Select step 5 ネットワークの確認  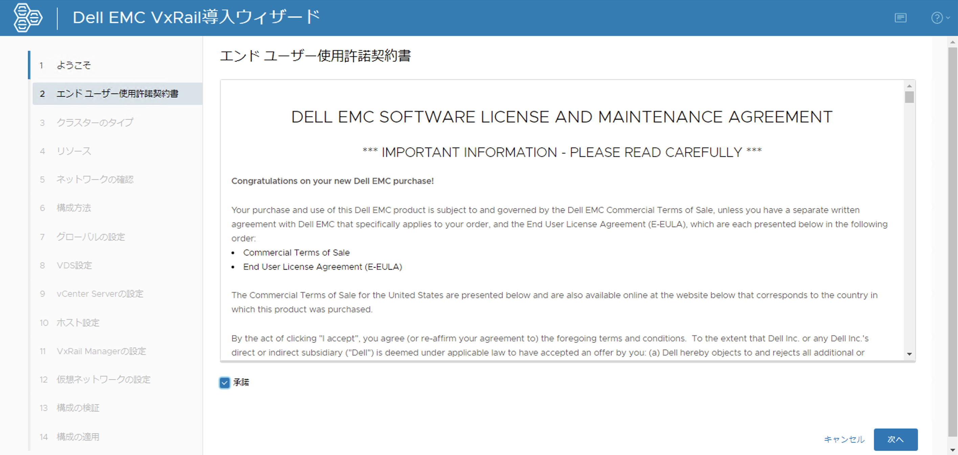(x=95, y=179)
